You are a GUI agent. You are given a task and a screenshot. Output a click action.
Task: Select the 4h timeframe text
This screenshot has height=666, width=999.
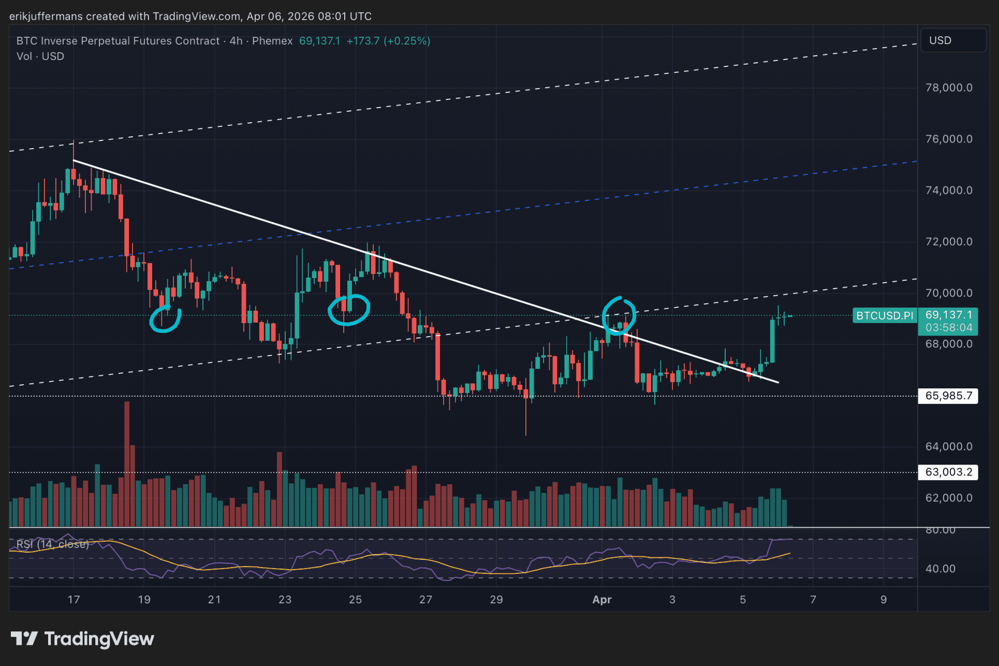[x=236, y=41]
